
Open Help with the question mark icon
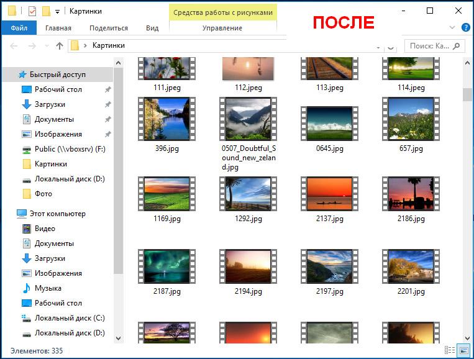tap(466, 27)
